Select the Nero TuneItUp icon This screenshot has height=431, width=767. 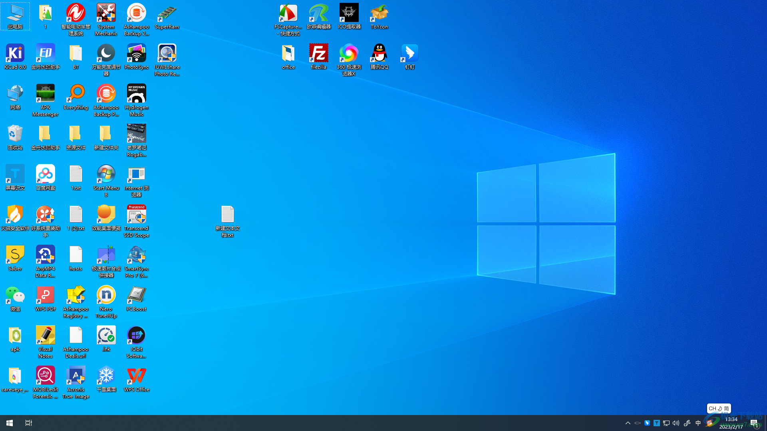106,302
